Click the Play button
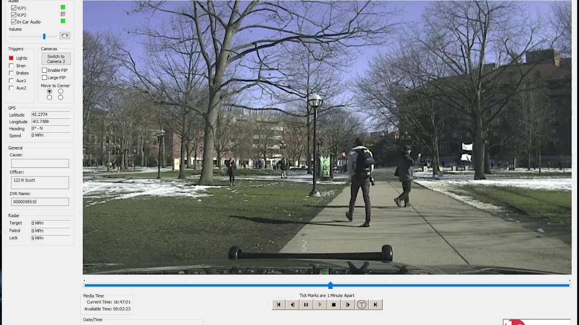 pyautogui.click(x=320, y=305)
